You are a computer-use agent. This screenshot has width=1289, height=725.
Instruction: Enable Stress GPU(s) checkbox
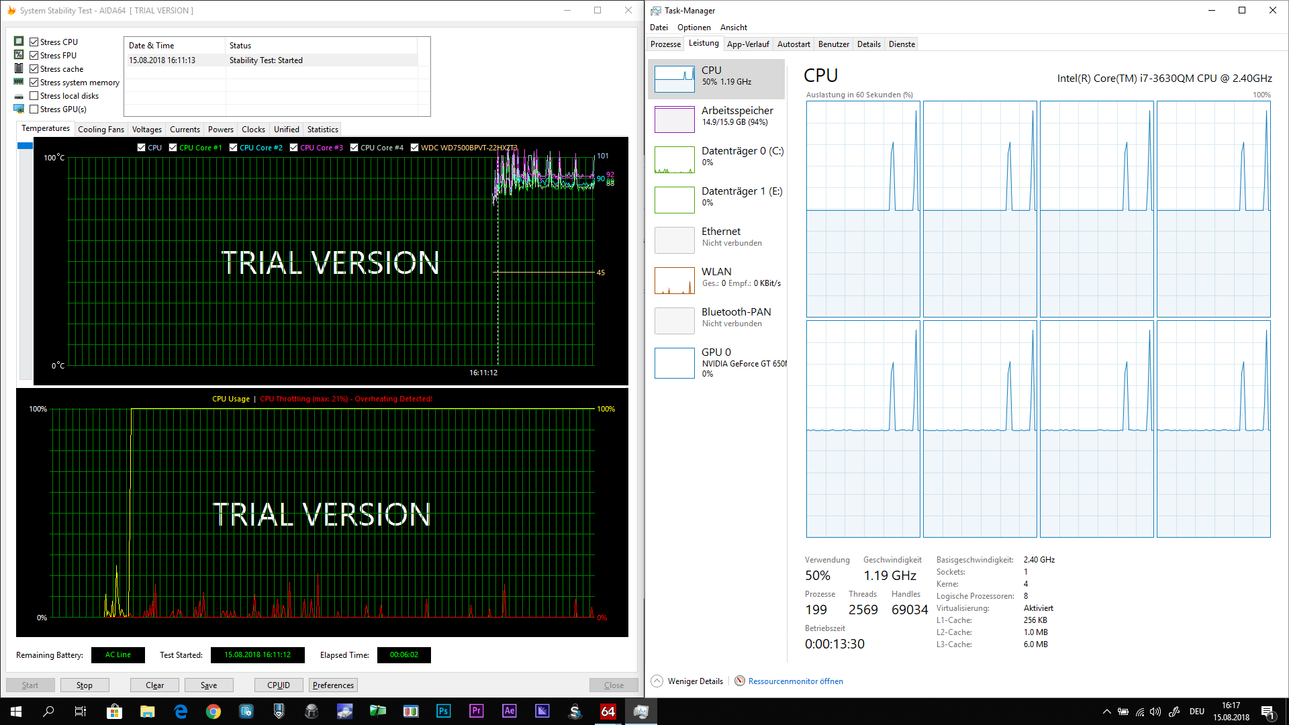point(34,109)
